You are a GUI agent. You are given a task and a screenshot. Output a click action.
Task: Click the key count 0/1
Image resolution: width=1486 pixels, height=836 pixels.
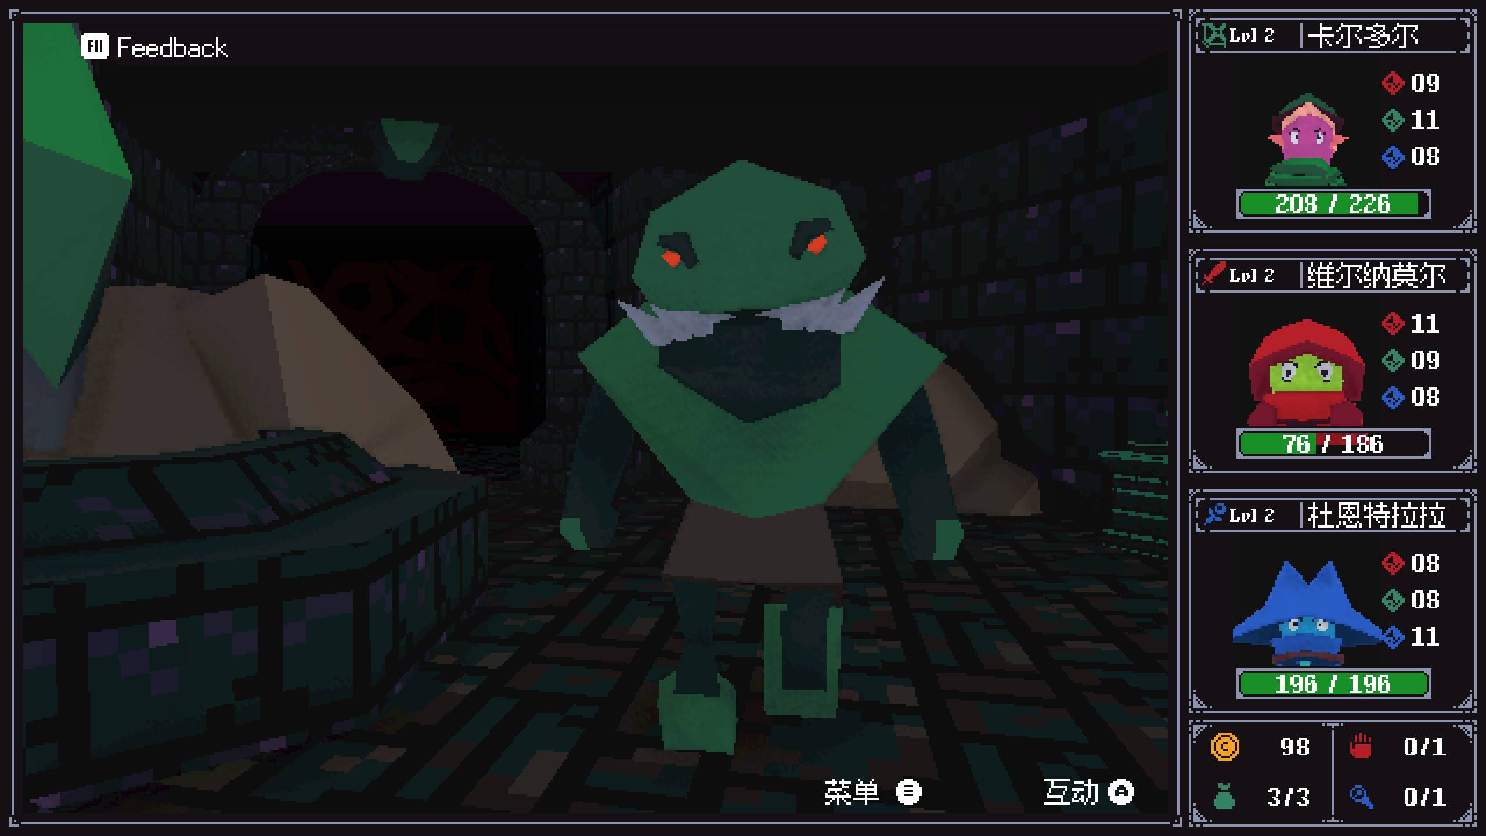click(x=1425, y=797)
